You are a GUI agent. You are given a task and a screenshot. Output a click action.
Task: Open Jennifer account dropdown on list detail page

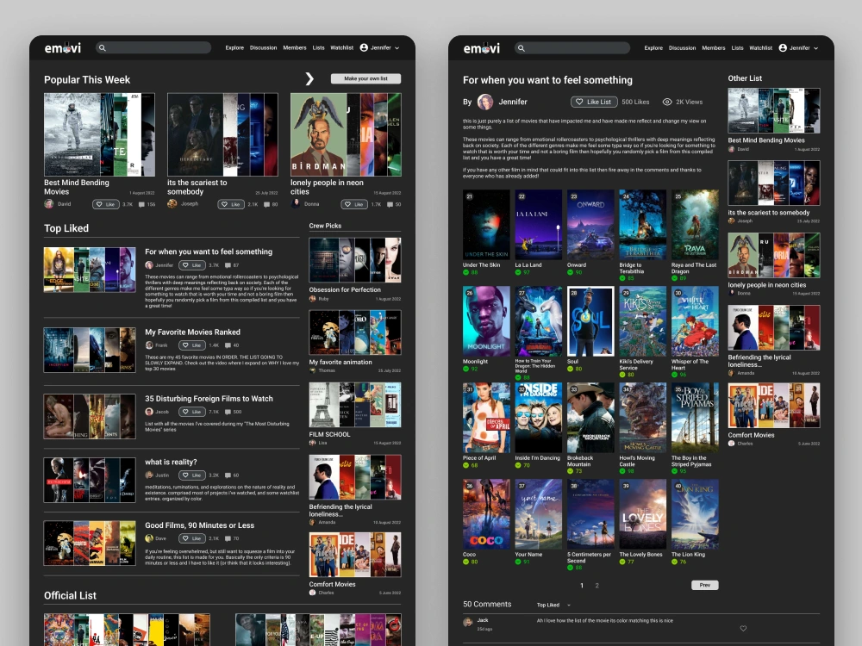(799, 48)
